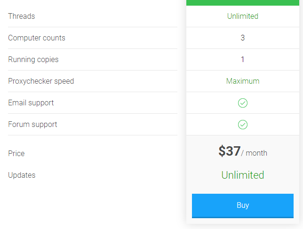Click the Computer counts row label
303x229 pixels.
pyautogui.click(x=37, y=38)
